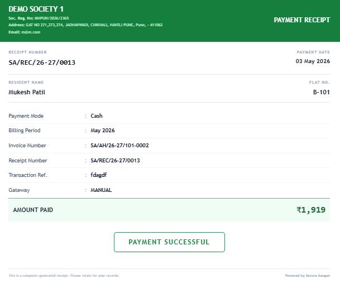Click Powered by Secure Aangan footer
Viewport: 340px width, 284px height.
(x=308, y=275)
